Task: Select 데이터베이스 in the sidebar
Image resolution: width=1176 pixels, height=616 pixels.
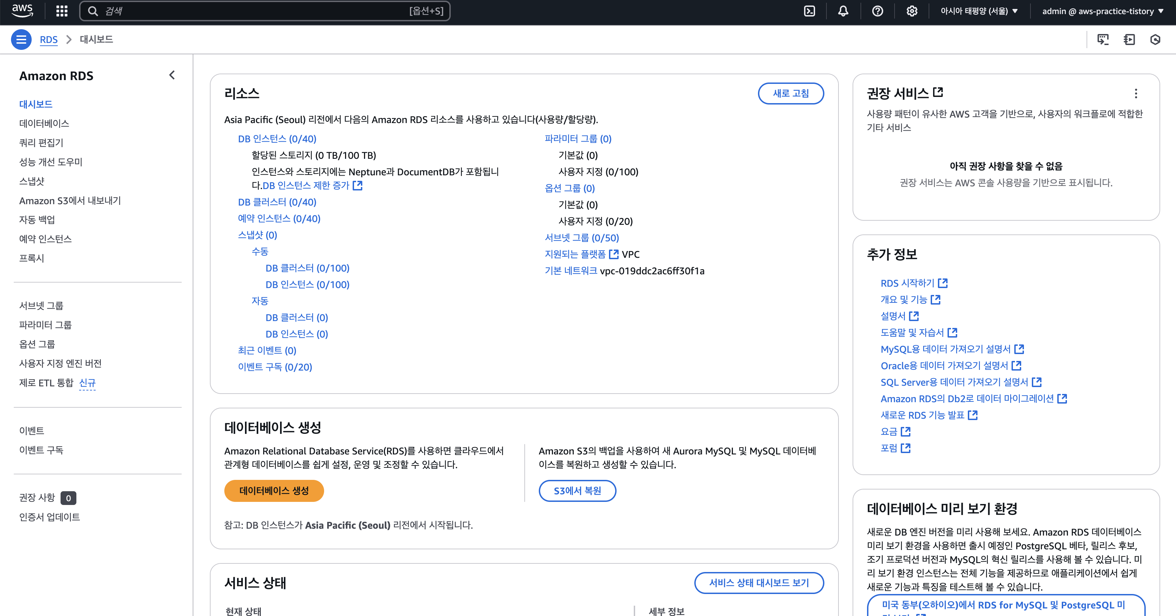Action: click(x=44, y=123)
